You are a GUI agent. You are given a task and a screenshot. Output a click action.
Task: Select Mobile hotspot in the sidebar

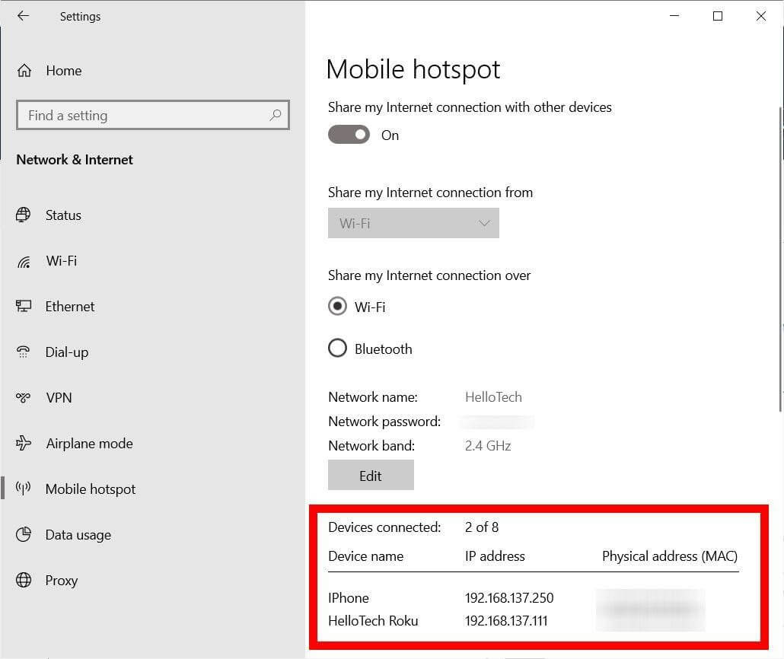click(90, 489)
